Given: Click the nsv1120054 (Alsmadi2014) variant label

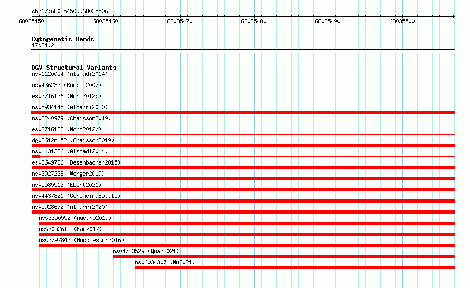Looking at the screenshot, I should [70, 74].
